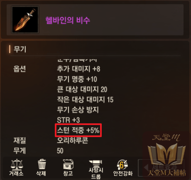
Task: Select the highlighted 스턴 적중 +5% option
Action: [x=78, y=130]
